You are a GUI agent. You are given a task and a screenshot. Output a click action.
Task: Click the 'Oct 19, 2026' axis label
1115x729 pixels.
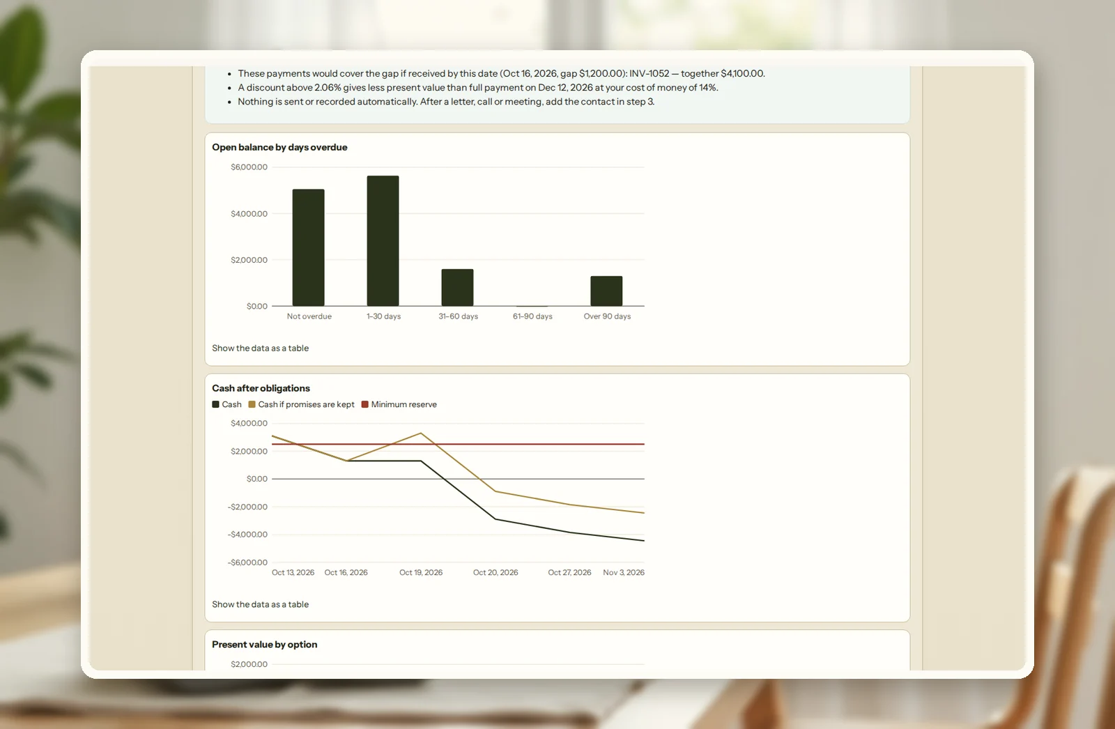point(421,573)
